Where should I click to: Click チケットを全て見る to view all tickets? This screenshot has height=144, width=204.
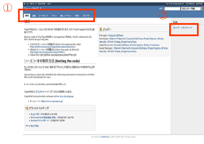32,126
